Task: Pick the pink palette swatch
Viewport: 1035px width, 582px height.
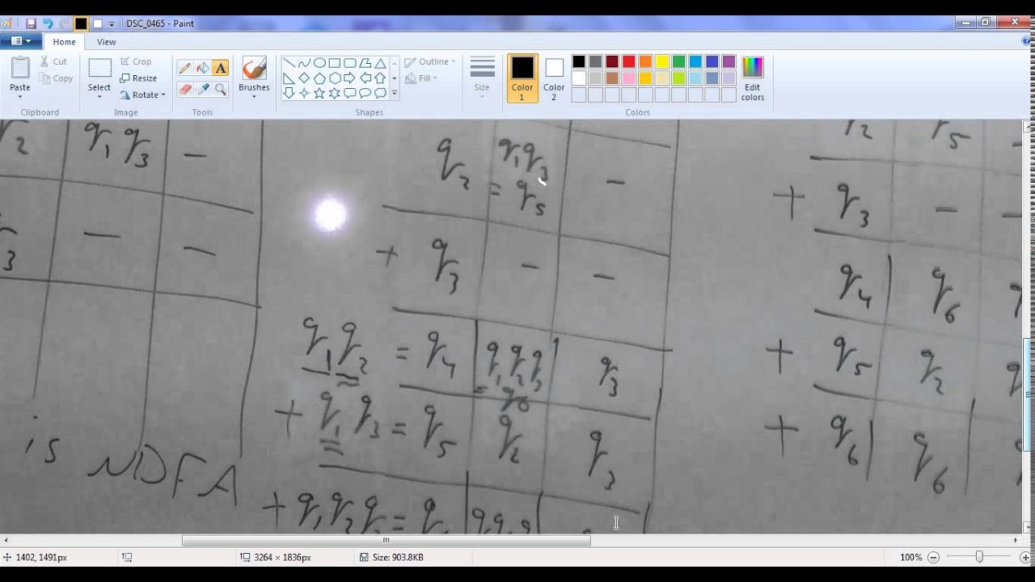Action: click(628, 78)
